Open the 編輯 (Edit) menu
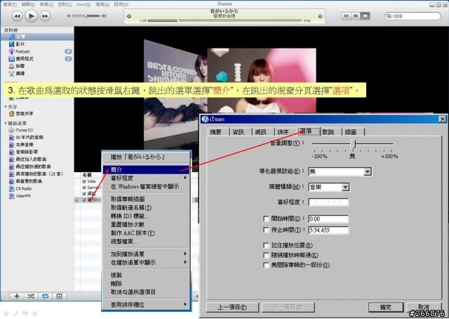Viewport: 449px width, 319px height. point(28,4)
